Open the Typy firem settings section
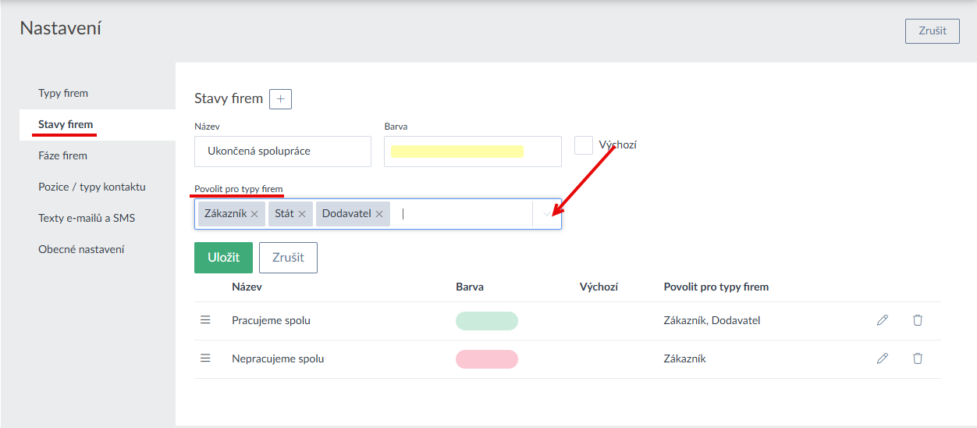The height and width of the screenshot is (428, 977). click(63, 93)
